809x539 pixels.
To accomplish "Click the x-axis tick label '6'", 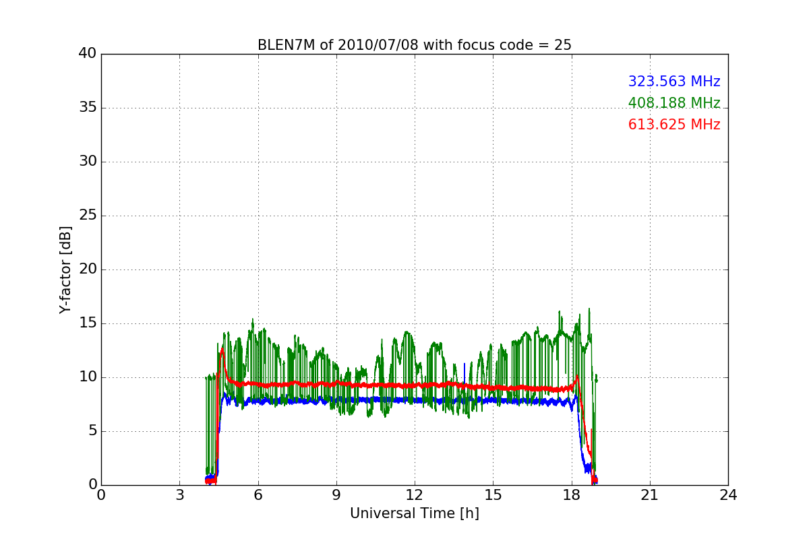I will tap(258, 495).
